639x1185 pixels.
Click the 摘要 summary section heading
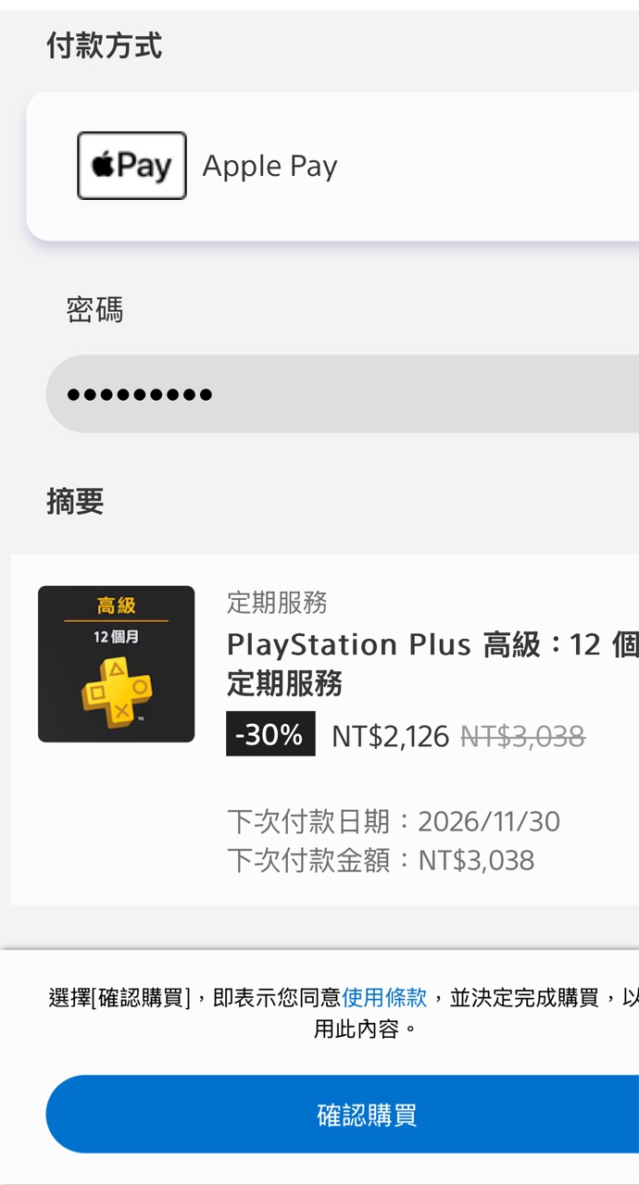tap(75, 501)
